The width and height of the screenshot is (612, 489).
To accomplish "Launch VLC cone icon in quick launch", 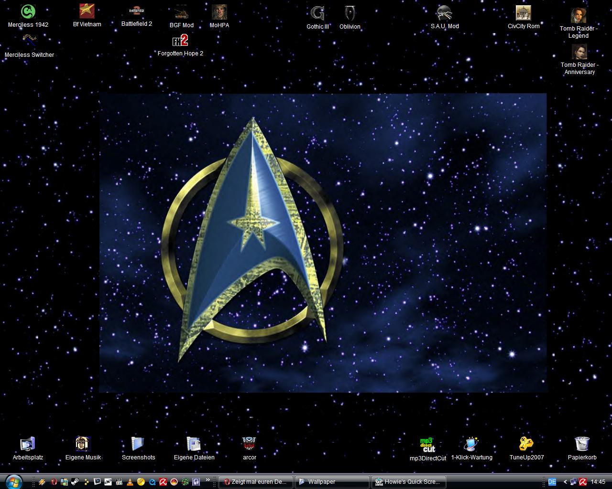I will (x=130, y=482).
